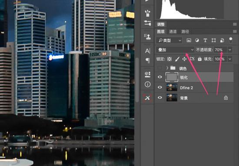The width and height of the screenshot is (239, 166).
Task: Open the 3D cube panel icon
Action: [x=147, y=75]
